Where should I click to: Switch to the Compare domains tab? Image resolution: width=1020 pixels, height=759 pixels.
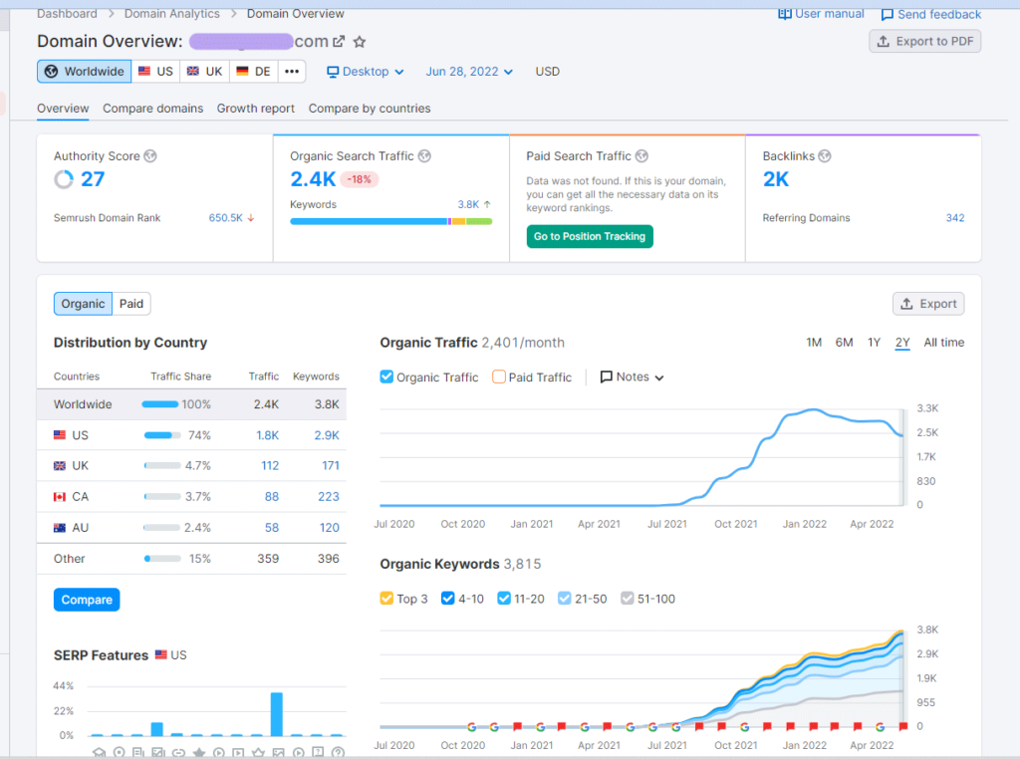tap(152, 108)
